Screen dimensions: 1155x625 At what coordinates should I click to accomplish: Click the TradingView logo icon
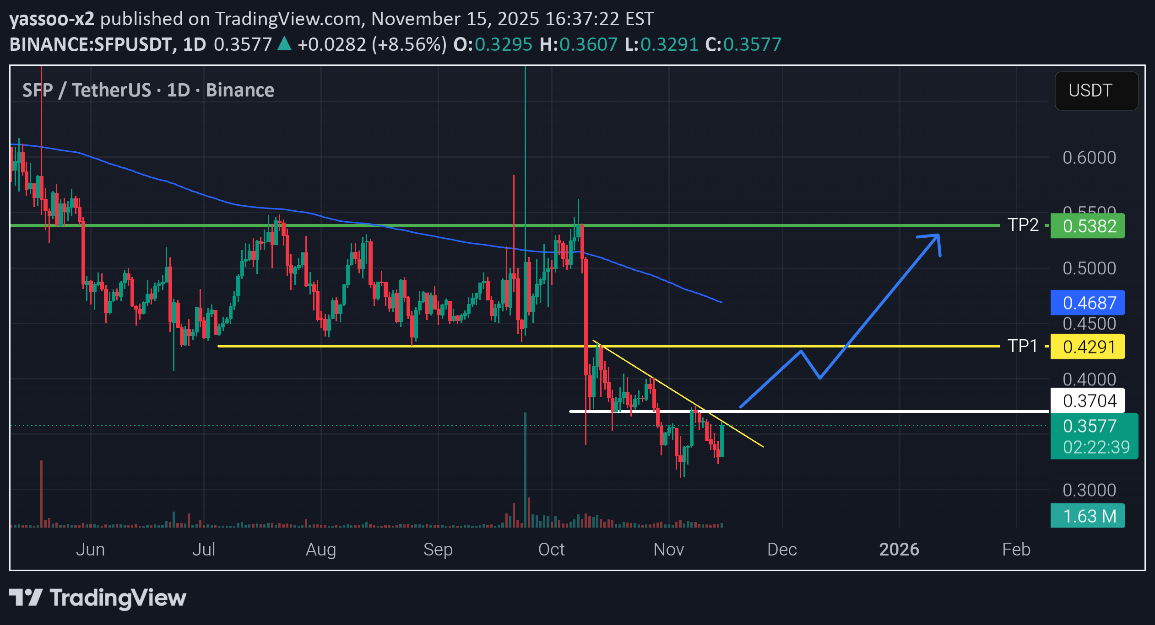click(26, 598)
